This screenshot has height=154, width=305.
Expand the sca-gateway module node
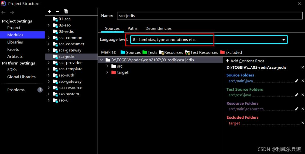(x=49, y=50)
